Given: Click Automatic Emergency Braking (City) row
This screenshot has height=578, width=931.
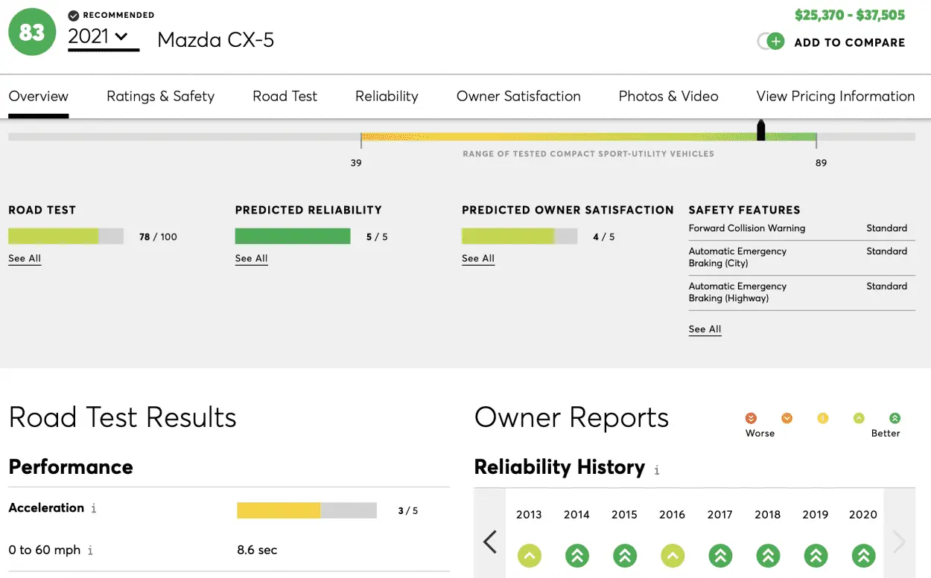Looking at the screenshot, I should [x=801, y=257].
